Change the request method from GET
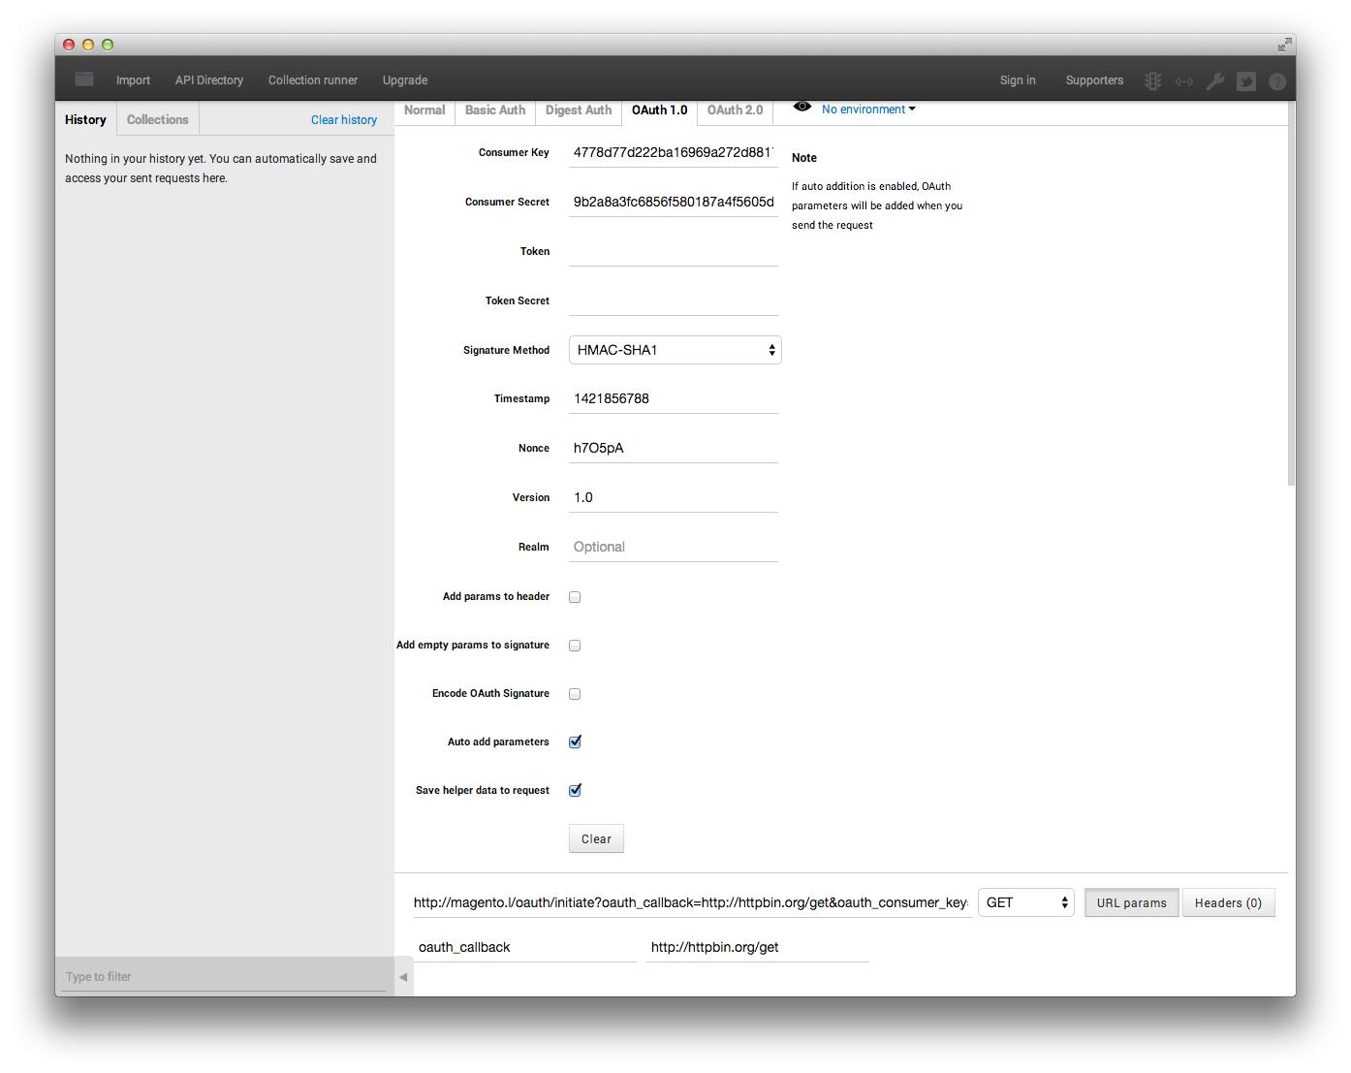Screen dimensions: 1351x1073 (1025, 902)
